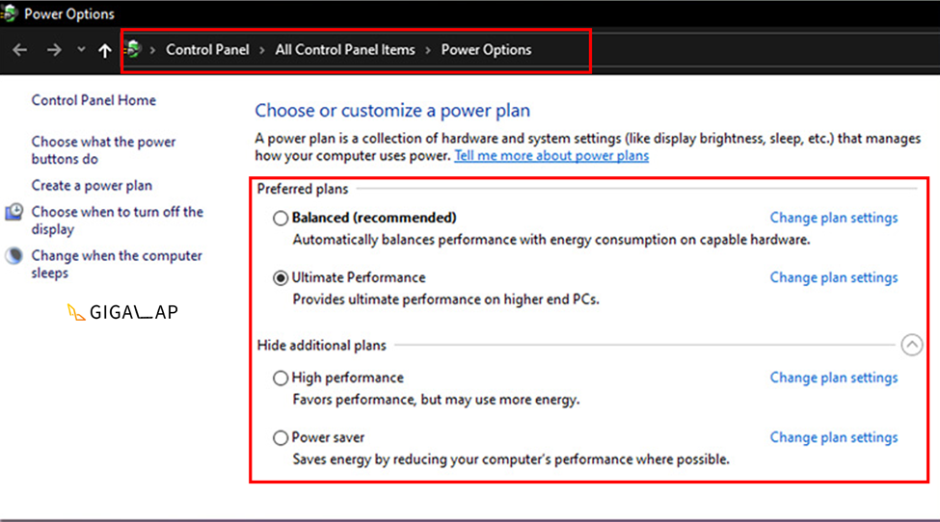Open the recent locations dropdown arrow
This screenshot has width=940, height=522.
point(82,50)
